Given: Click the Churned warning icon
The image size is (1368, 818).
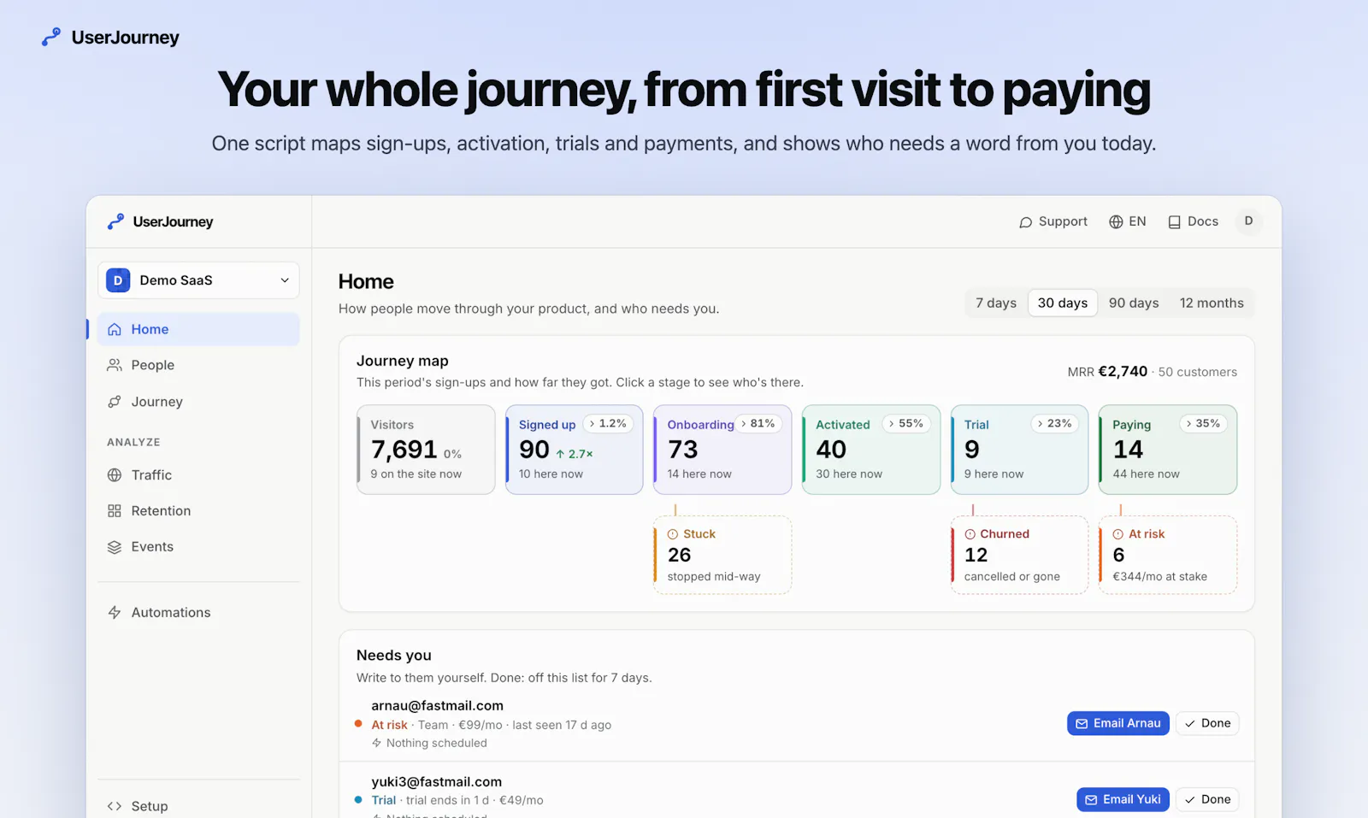Looking at the screenshot, I should tap(970, 534).
